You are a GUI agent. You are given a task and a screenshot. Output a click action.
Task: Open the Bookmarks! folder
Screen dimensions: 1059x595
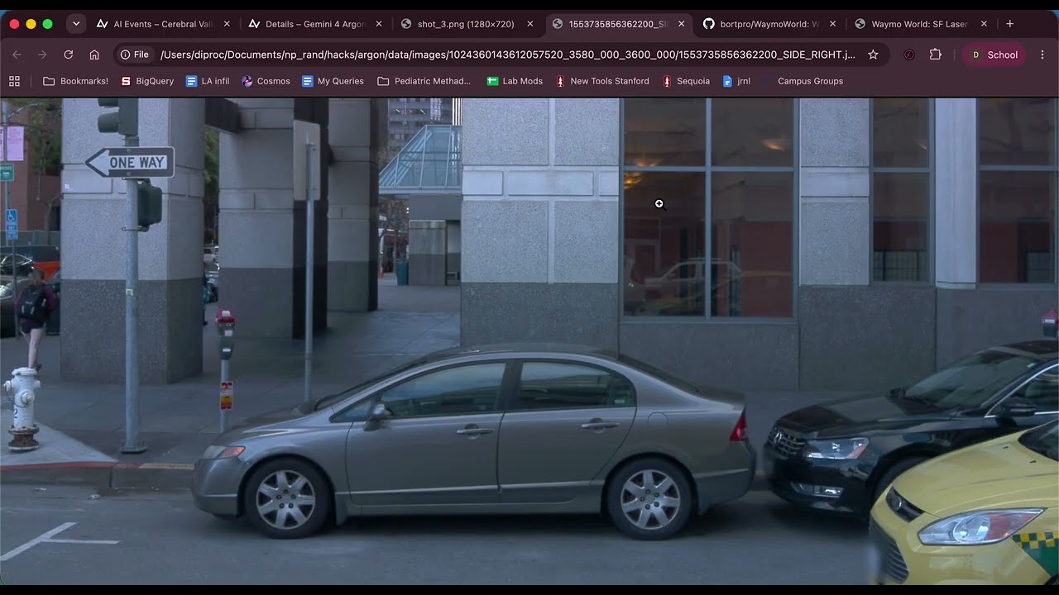click(75, 81)
